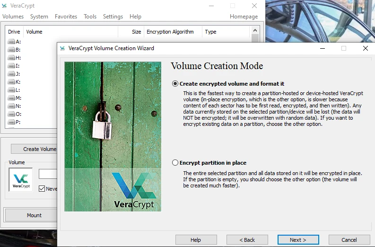This screenshot has width=375, height=247.
Task: Minimize the Volume Creation Wizard window
Action: (x=323, y=48)
